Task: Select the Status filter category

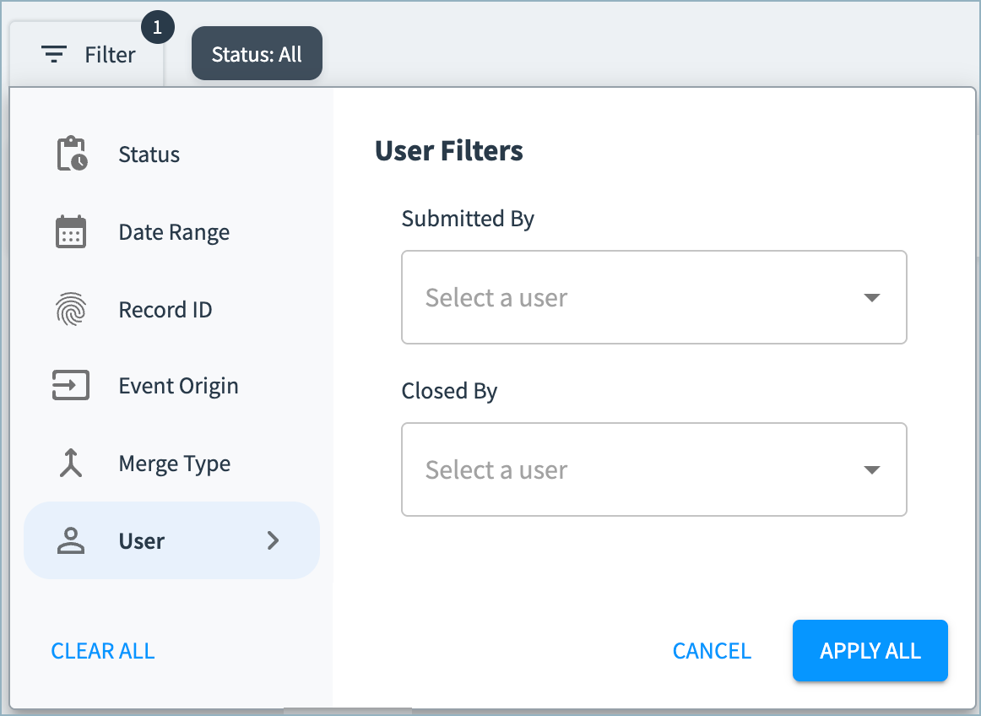Action: (149, 155)
